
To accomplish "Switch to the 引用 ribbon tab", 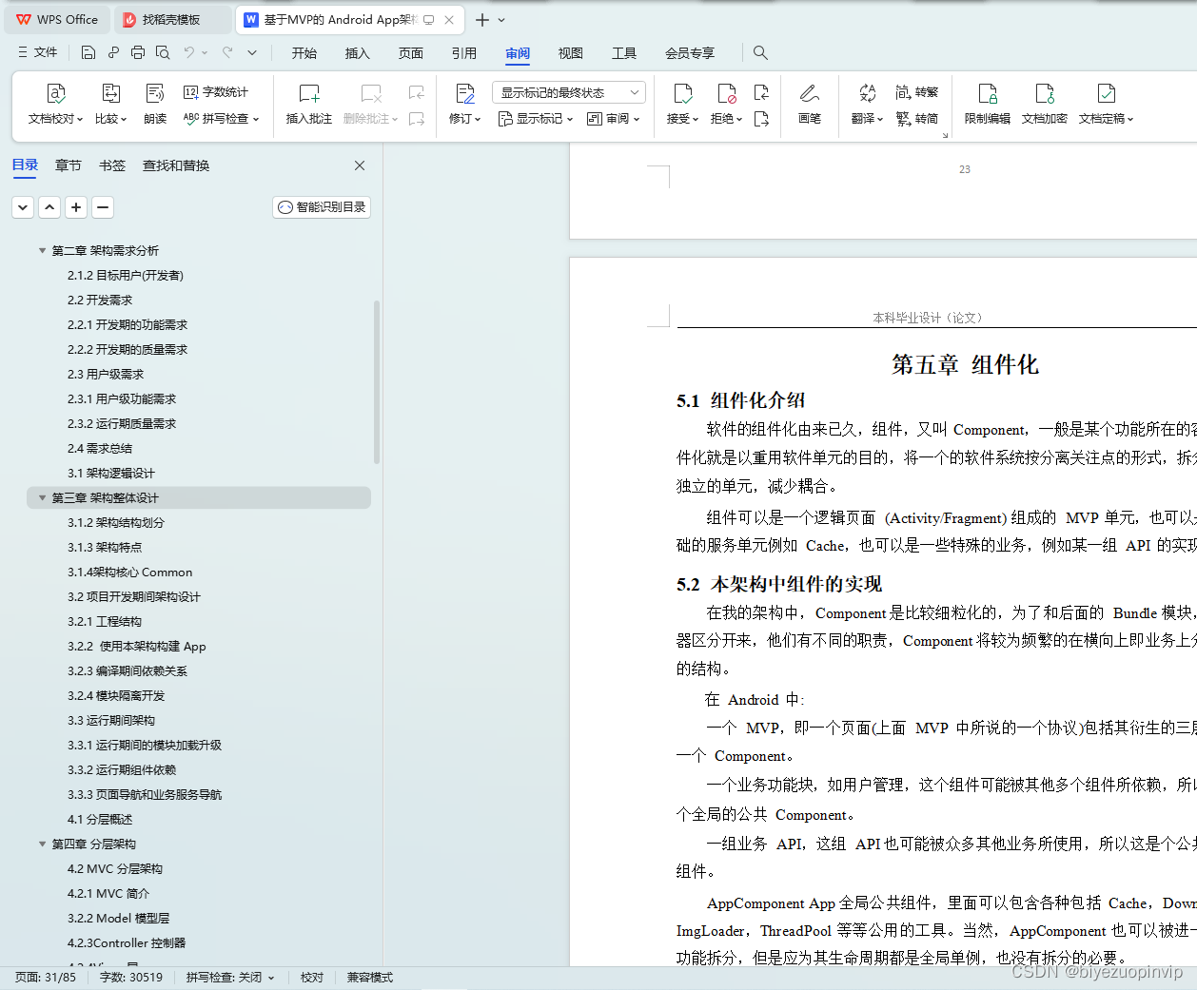I will tap(464, 53).
